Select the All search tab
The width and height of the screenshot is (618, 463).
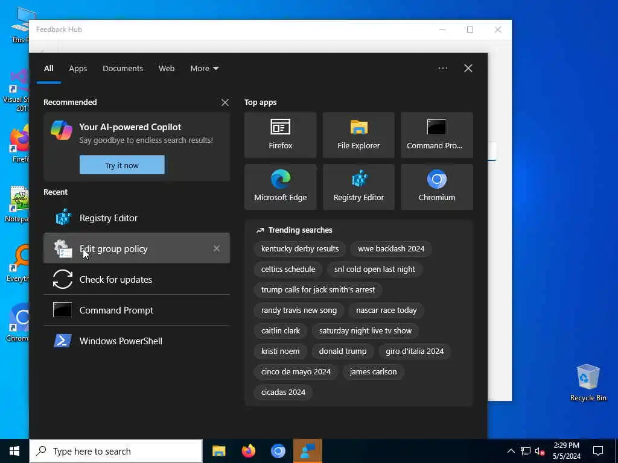point(48,69)
